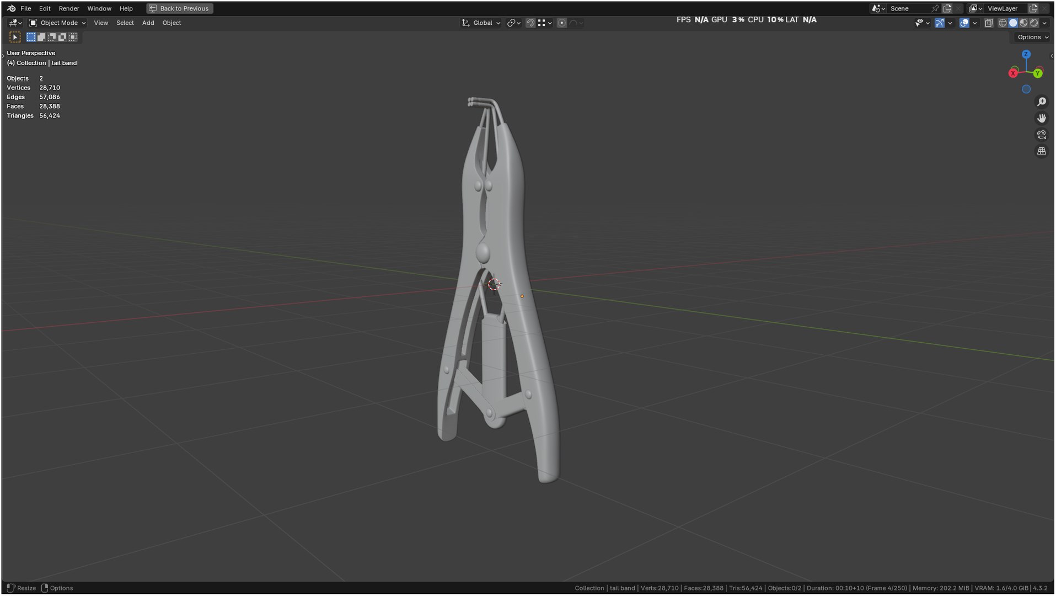Switch to Material Preview shading
The image size is (1056, 596).
pos(1023,23)
